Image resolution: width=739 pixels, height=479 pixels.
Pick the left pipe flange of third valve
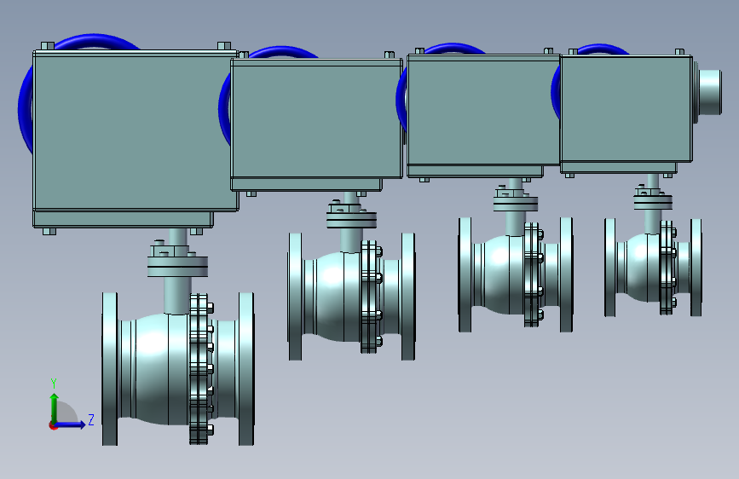[x=465, y=274]
